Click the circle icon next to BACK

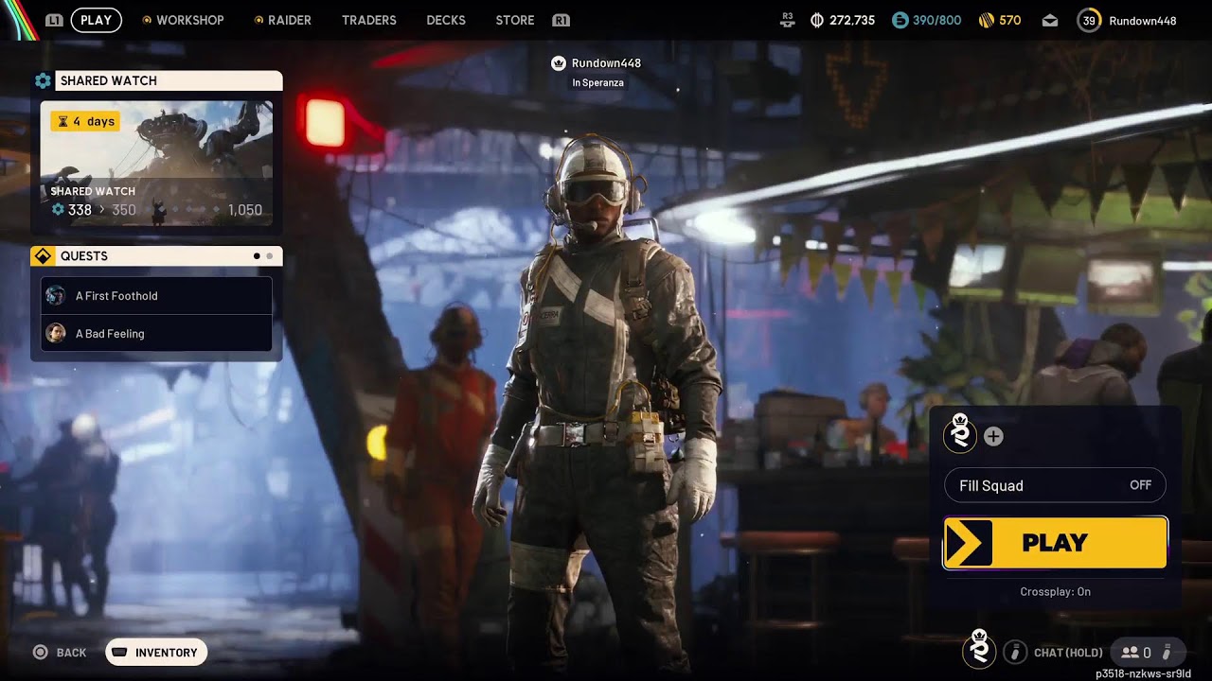coord(40,652)
